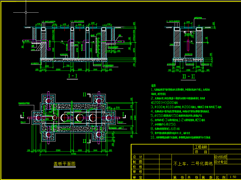This screenshot has width=241, height=180.
Task: Click note 8 stating the 6.68 volume
Action: (165, 128)
